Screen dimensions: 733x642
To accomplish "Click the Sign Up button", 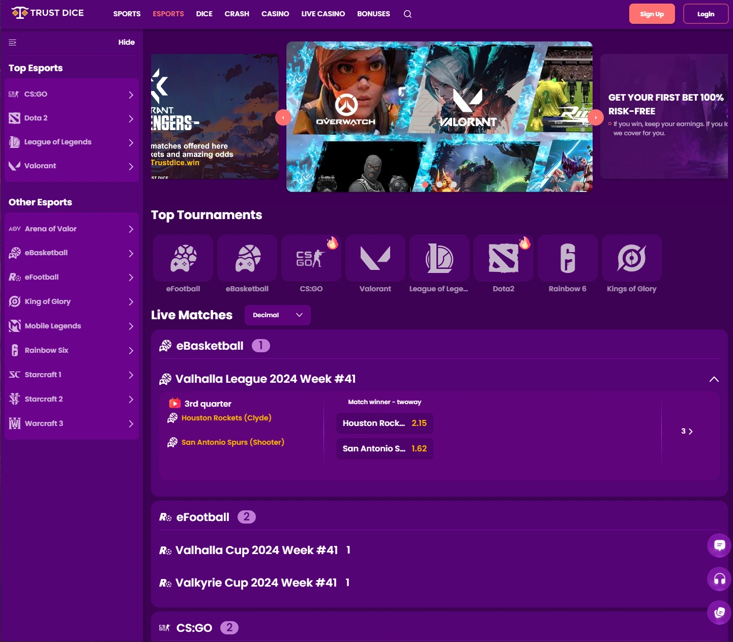I will (x=652, y=14).
